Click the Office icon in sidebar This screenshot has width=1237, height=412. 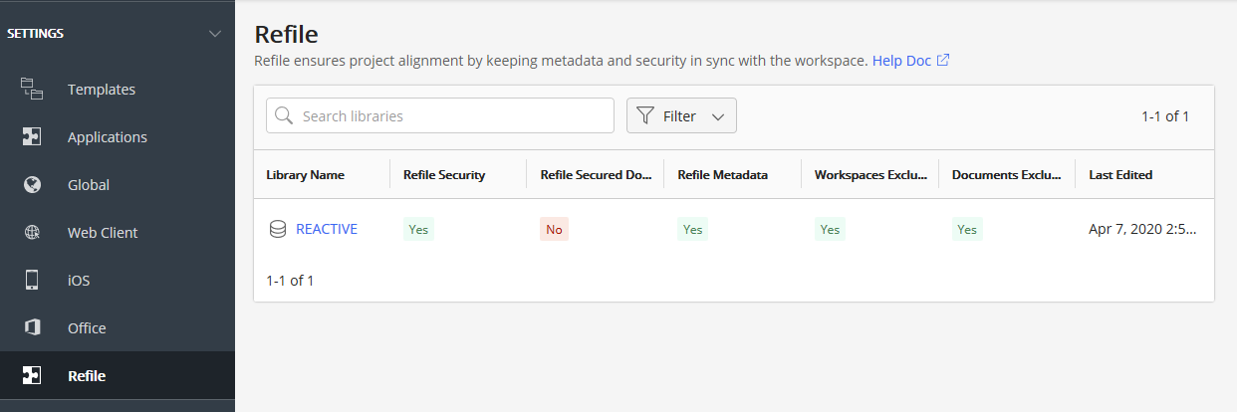[32, 328]
